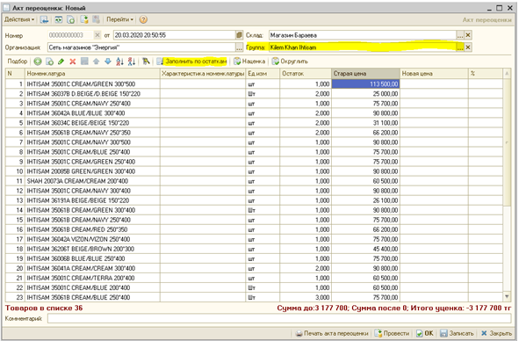Viewport: 519px width, 341px height.
Task: Select row IHTISAM 36191A BEIGE/BEIGE 150*220
Action: click(x=254, y=200)
